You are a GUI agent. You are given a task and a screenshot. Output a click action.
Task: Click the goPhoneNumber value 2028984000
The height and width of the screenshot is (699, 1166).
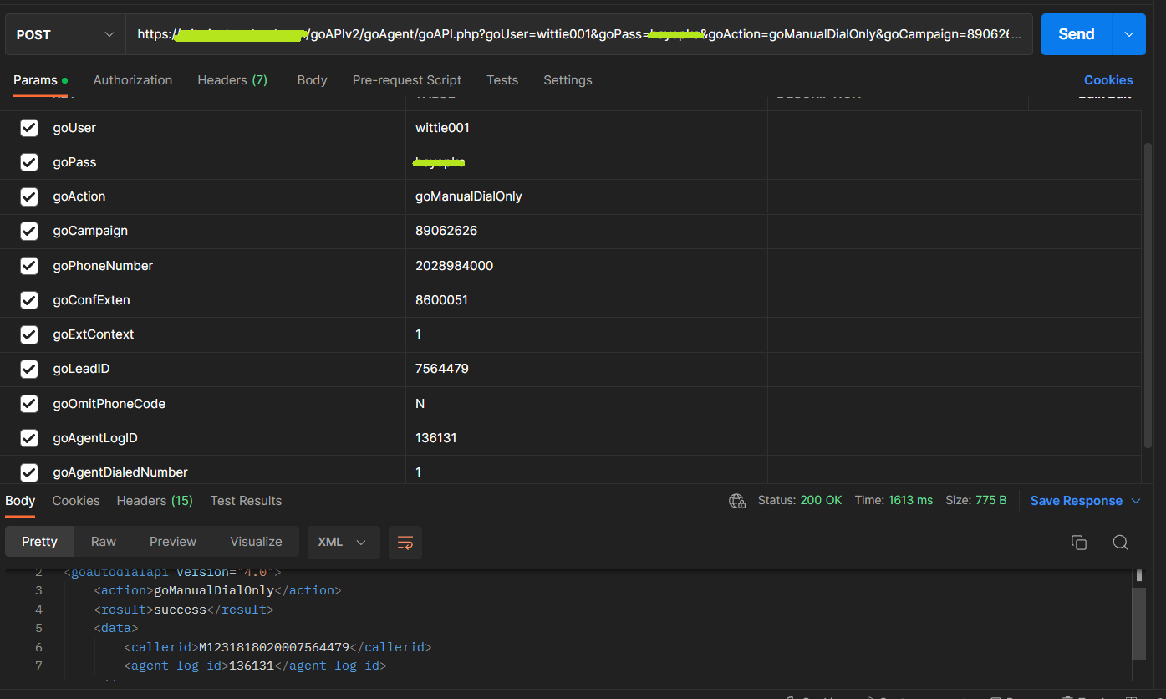click(454, 266)
